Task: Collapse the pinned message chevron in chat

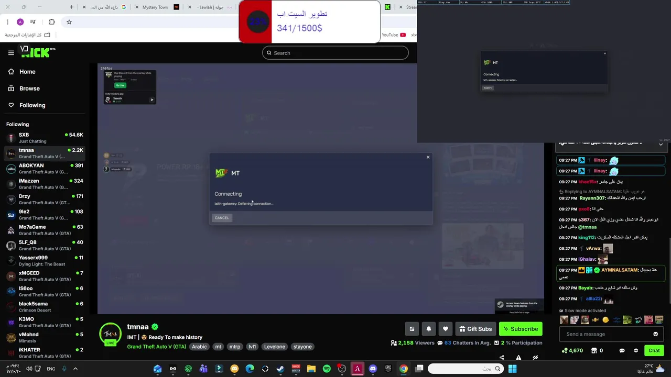Action: [x=661, y=144]
